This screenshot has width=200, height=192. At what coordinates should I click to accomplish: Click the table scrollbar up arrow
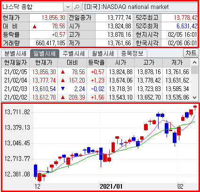tap(195, 62)
